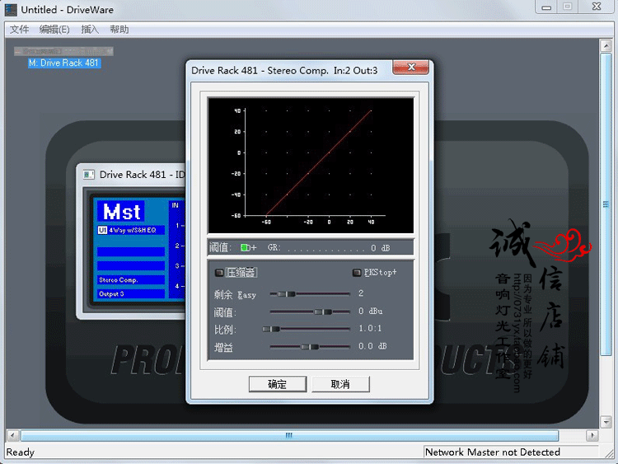
Task: Click input 1 label in rack window
Action: [x=177, y=226]
